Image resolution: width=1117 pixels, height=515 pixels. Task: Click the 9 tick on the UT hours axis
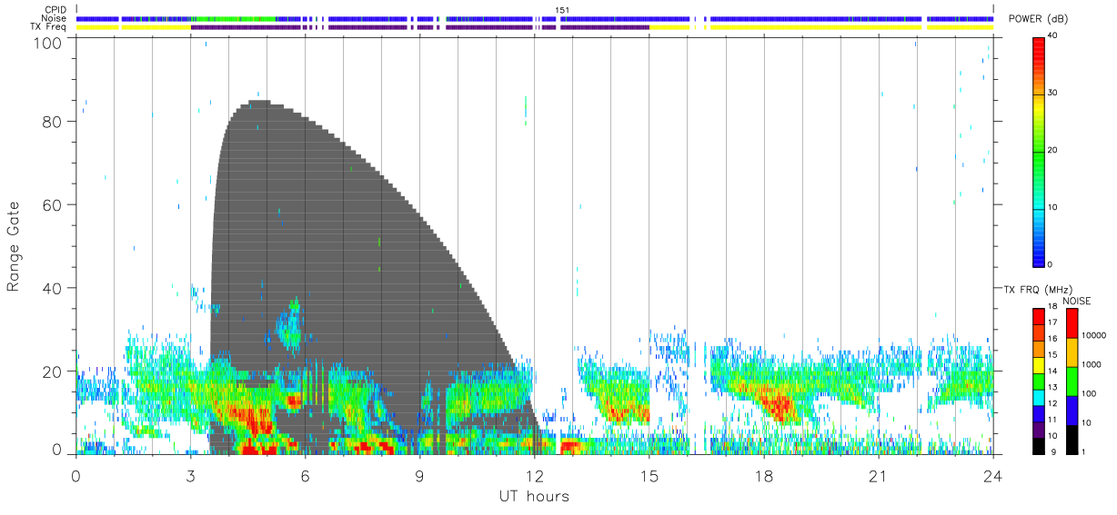click(420, 475)
